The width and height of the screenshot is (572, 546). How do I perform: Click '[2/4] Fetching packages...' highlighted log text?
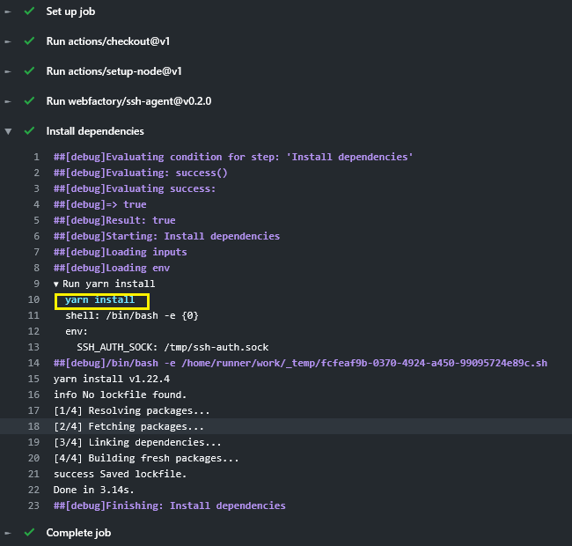128,426
